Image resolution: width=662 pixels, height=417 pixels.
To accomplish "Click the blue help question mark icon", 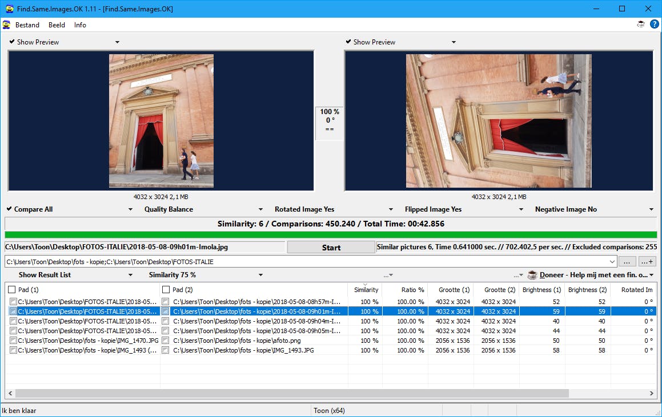I will pos(654,25).
